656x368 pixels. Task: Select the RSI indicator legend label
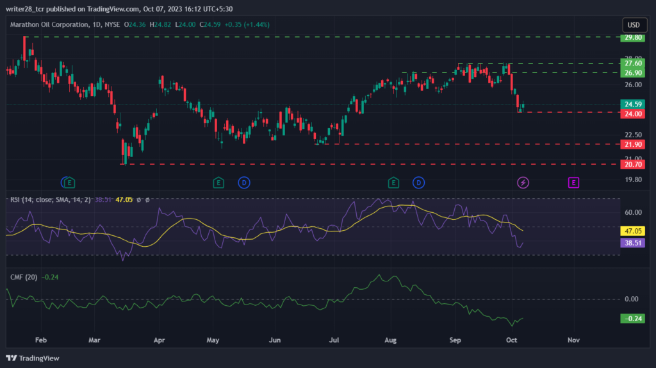pyautogui.click(x=50, y=199)
